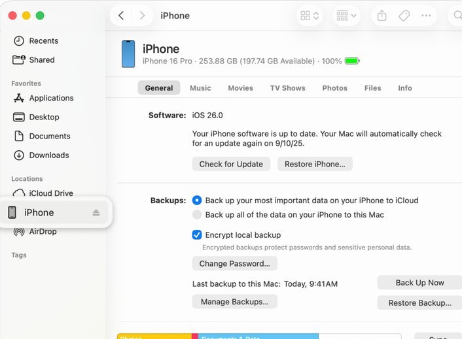Viewport: 462px width, 339px height.
Task: Click the red storage bar segment
Action: (x=195, y=336)
